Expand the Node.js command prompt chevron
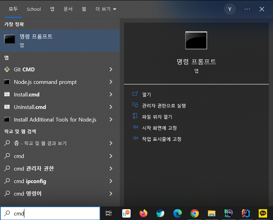Image resolution: width=273 pixels, height=220 pixels. coord(111,82)
